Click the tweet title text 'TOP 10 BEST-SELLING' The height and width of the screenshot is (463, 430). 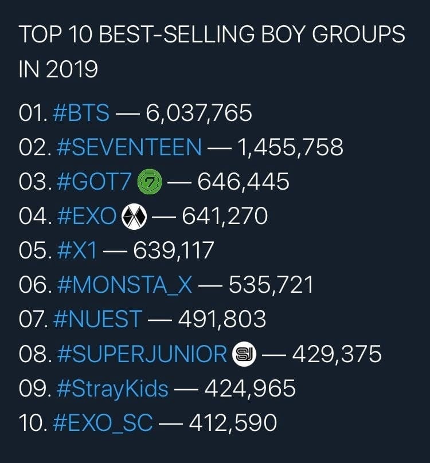[138, 34]
